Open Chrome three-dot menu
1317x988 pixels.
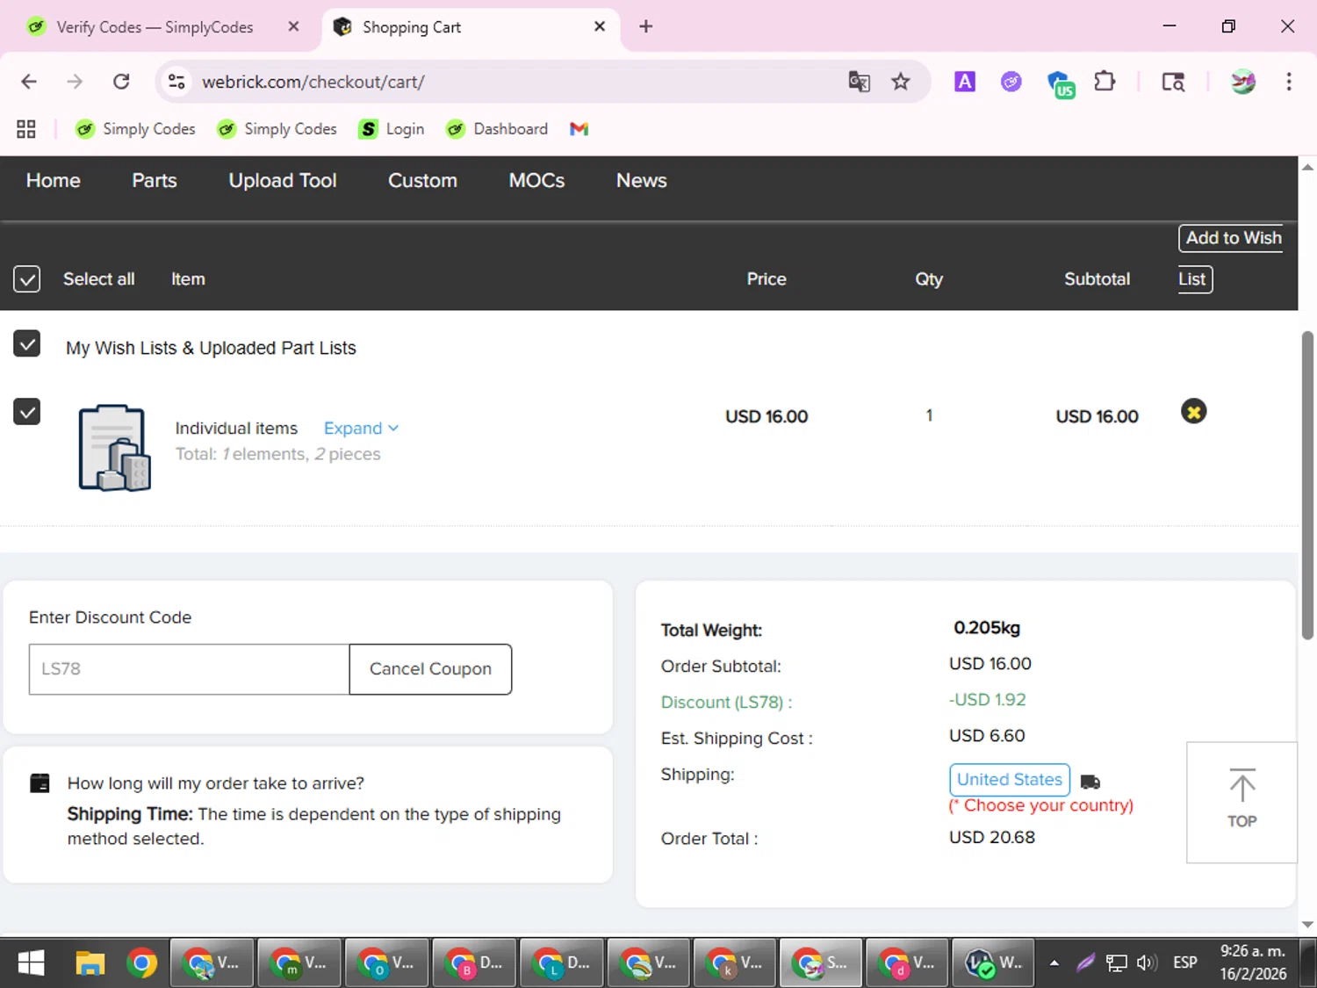tap(1288, 82)
